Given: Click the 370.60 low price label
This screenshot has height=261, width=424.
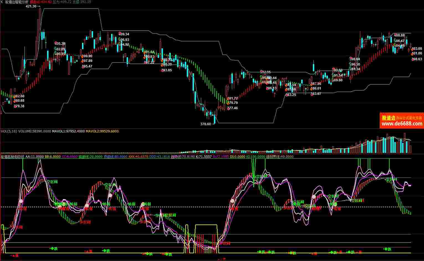Looking at the screenshot, I should click(x=206, y=124).
